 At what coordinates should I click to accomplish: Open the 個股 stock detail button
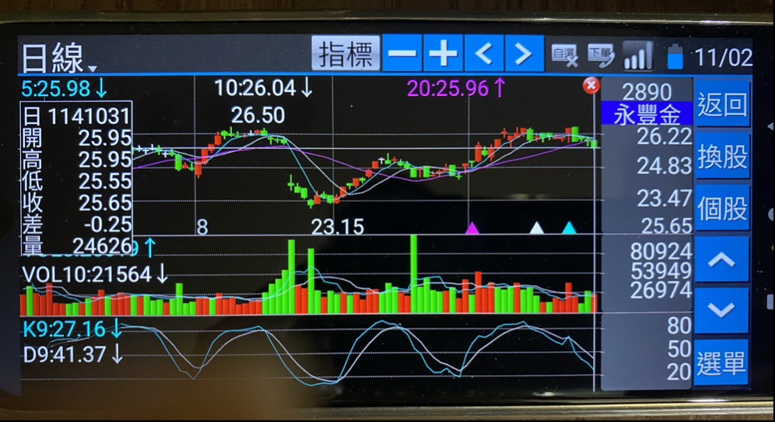pyautogui.click(x=722, y=208)
